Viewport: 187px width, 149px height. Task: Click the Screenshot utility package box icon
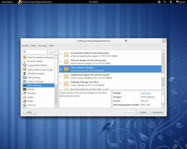(x=66, y=54)
